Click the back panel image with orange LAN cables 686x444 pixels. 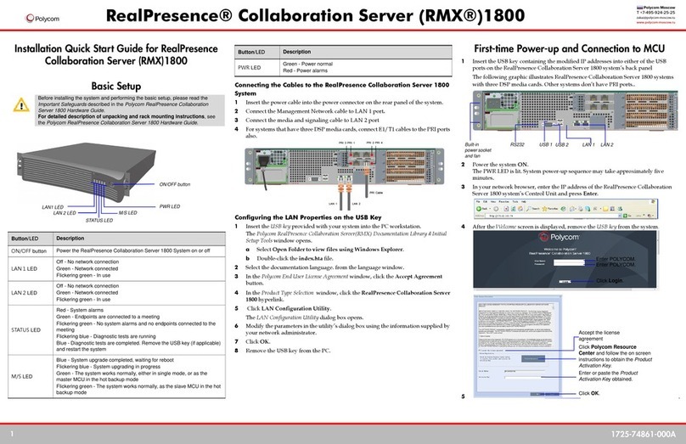click(345, 166)
